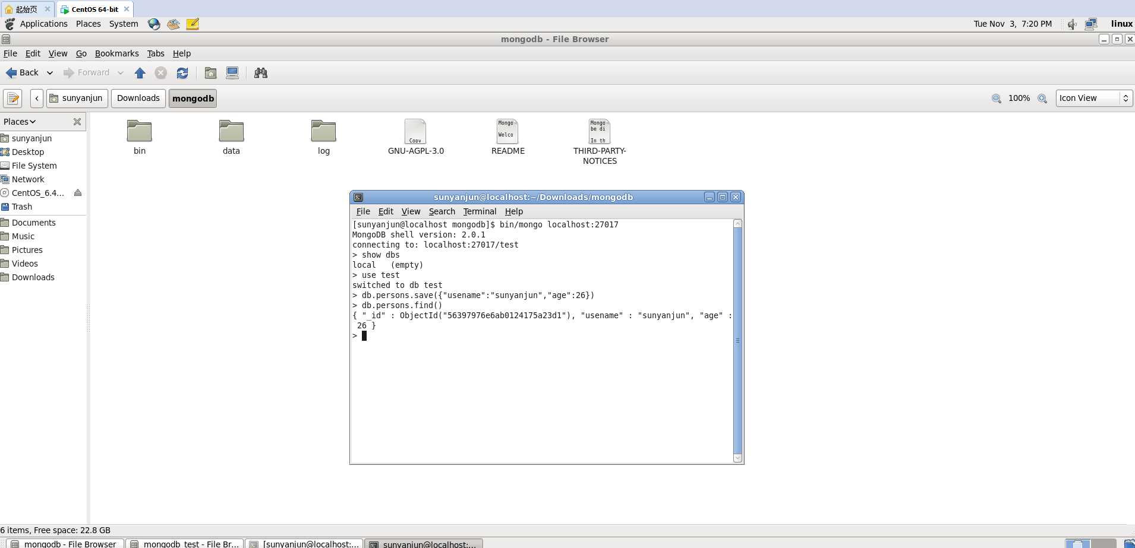The height and width of the screenshot is (548, 1135).
Task: Select the CentOS 64-bit VM tab
Action: tap(94, 9)
